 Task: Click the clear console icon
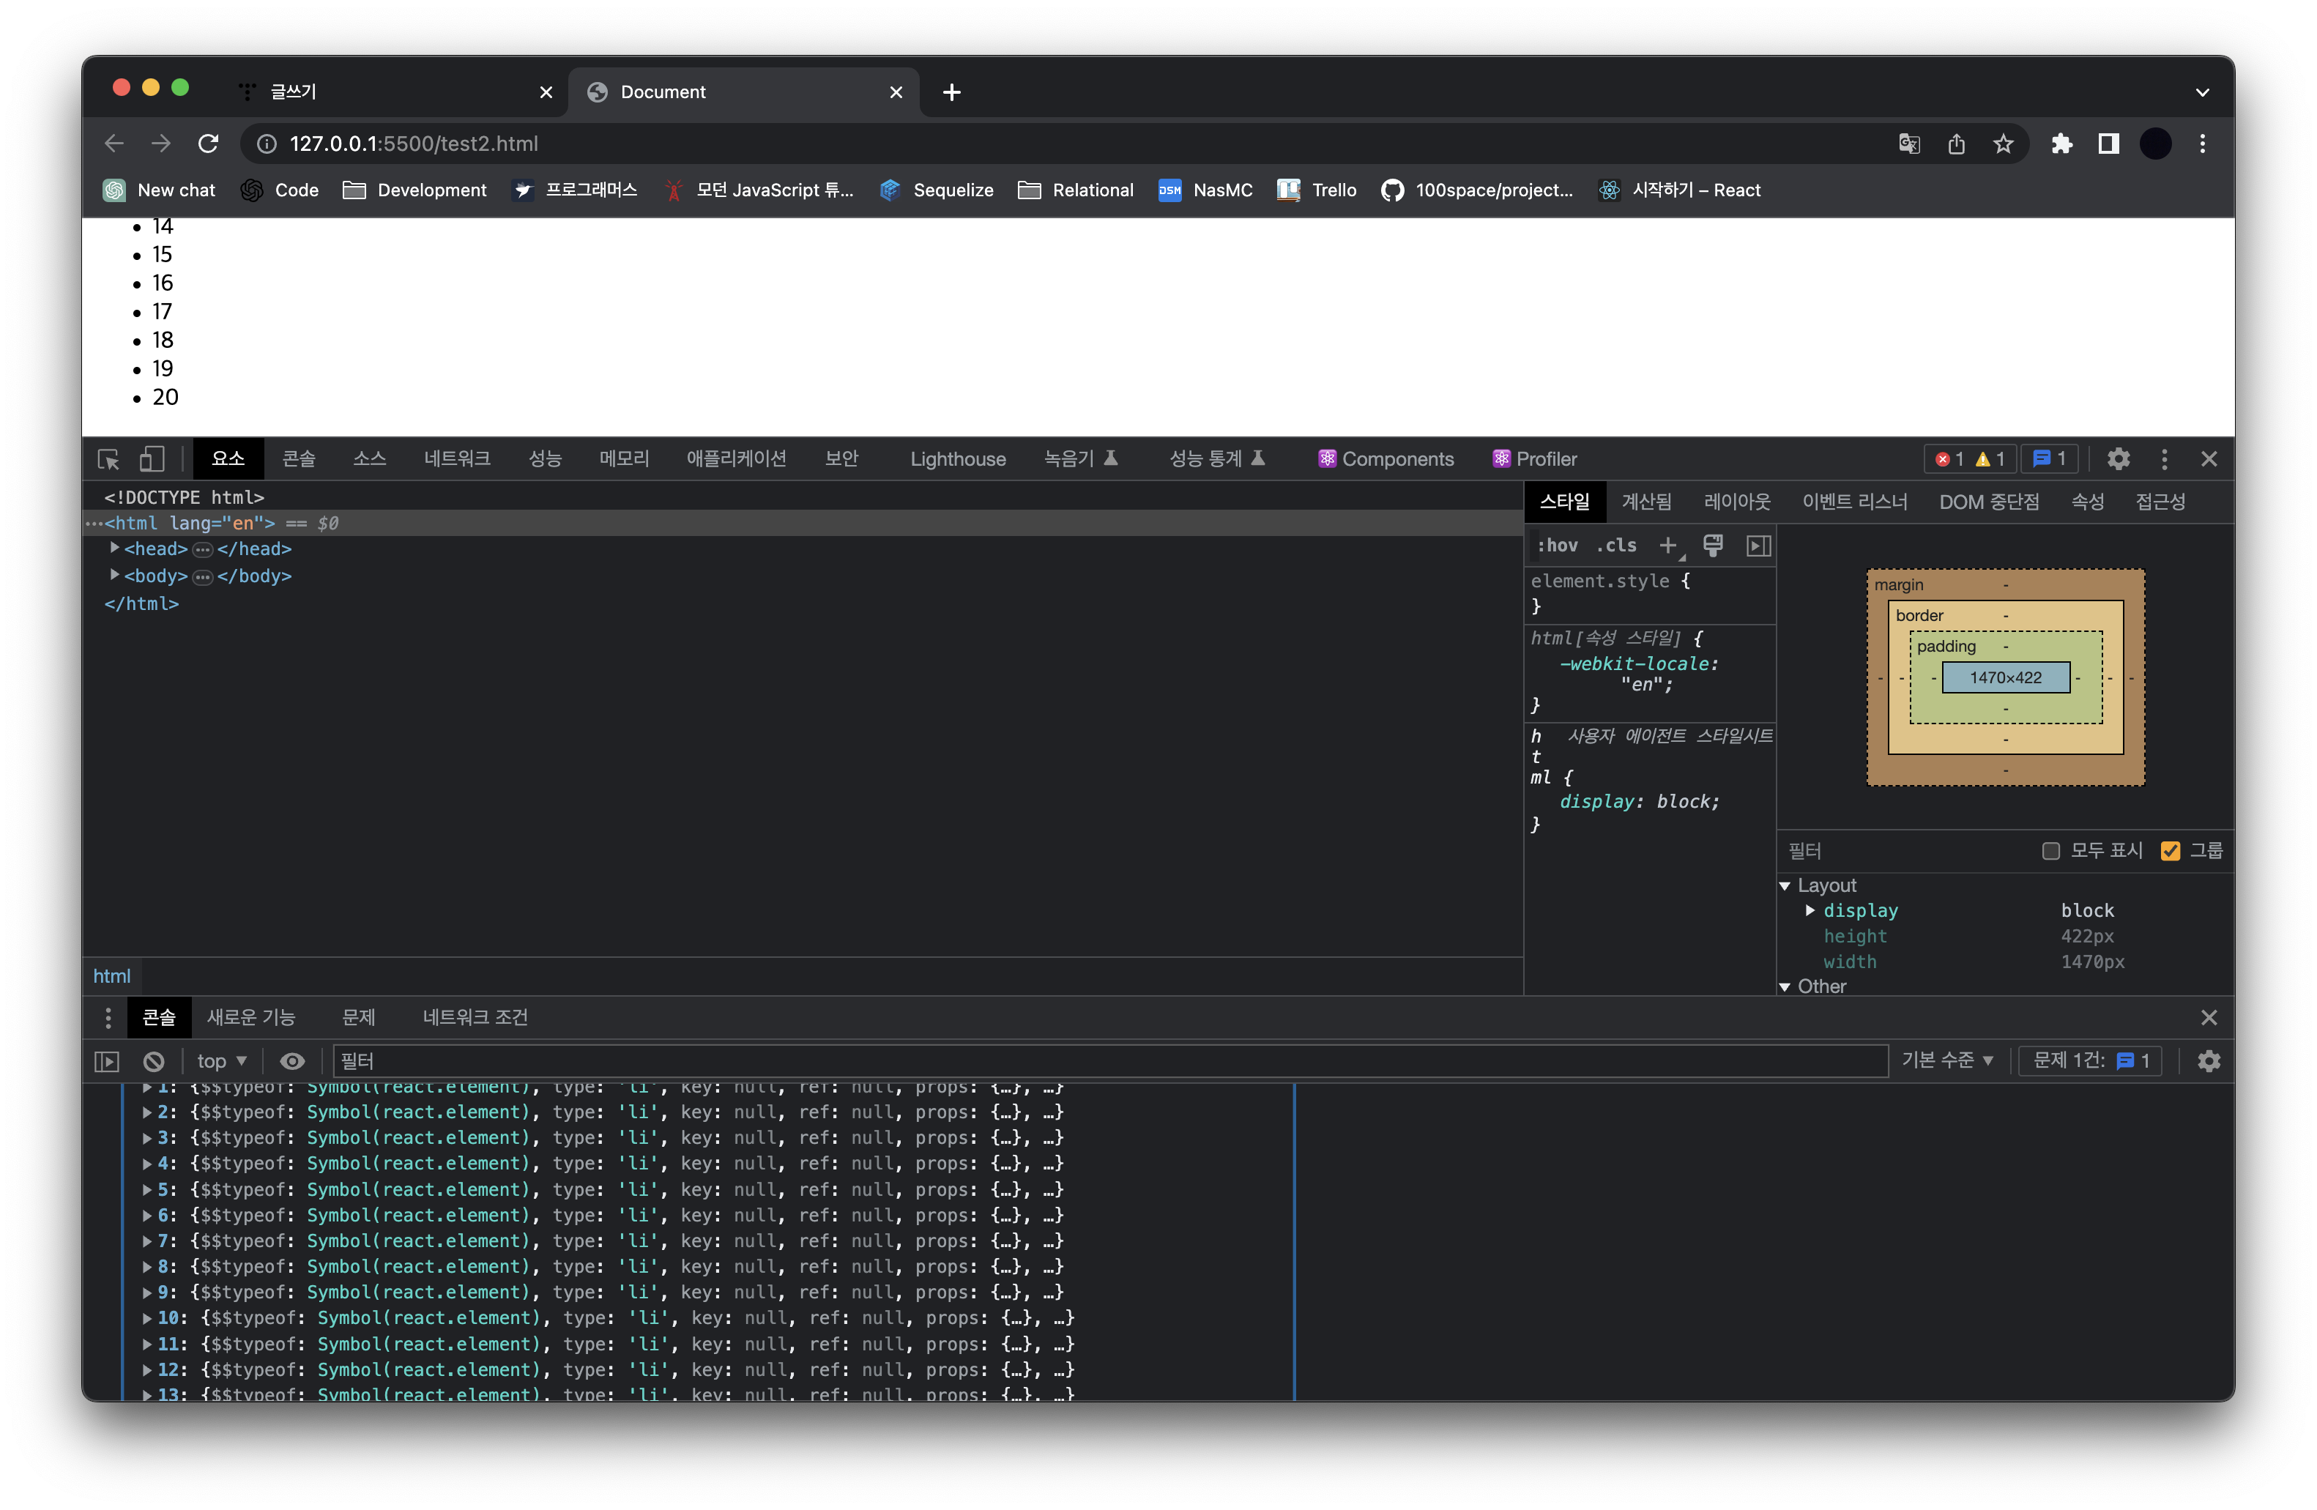click(x=154, y=1060)
